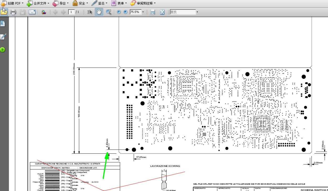Screen dimensions: 328x191
Task: Open the Signatures panel in sidebar
Action: pos(3,37)
